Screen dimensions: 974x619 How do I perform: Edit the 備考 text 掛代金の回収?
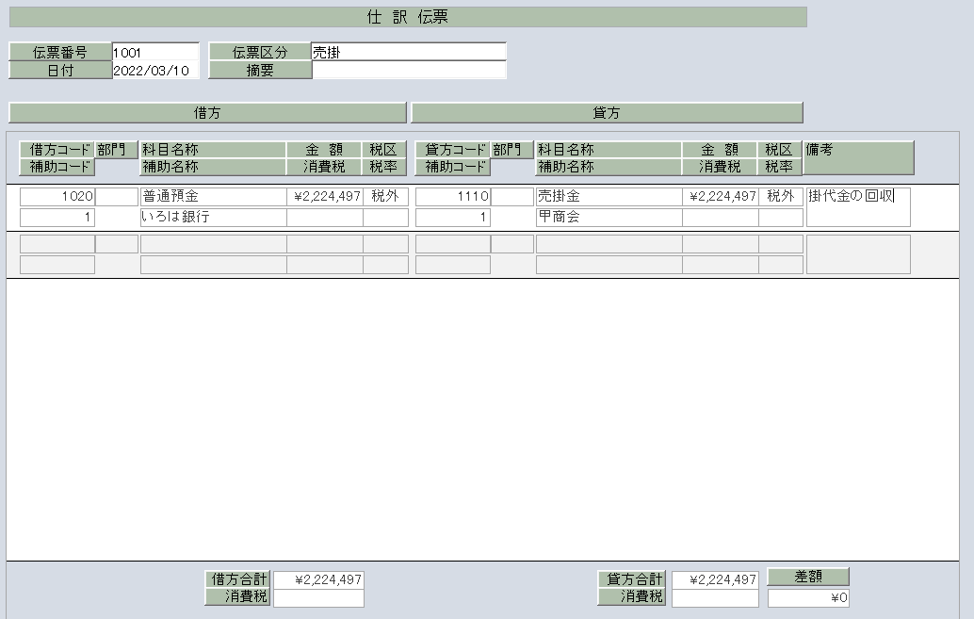click(857, 206)
